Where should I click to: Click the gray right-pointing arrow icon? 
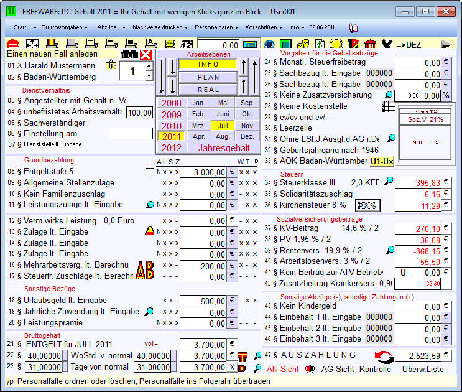(x=446, y=44)
